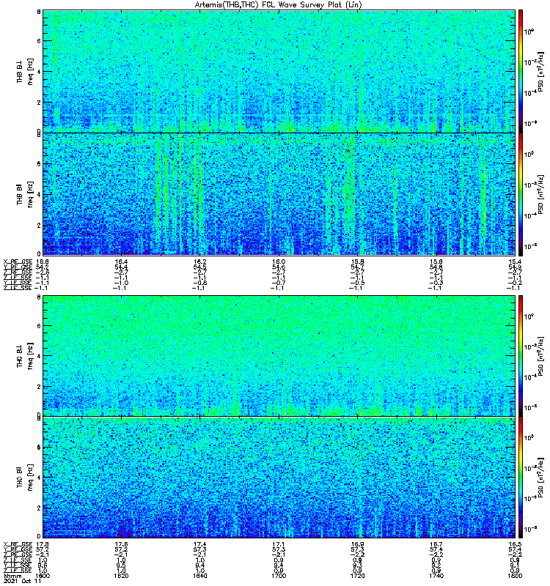550x586 pixels.
Task: Select the THC B∥ freq [Hz] axis label
Action: pyautogui.click(x=24, y=478)
